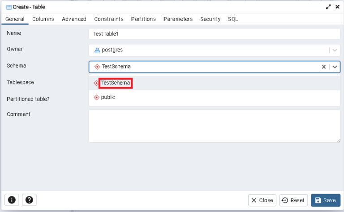Screen dimensions: 344x212
Task: Switch to the Columns tab
Action: click(x=43, y=19)
